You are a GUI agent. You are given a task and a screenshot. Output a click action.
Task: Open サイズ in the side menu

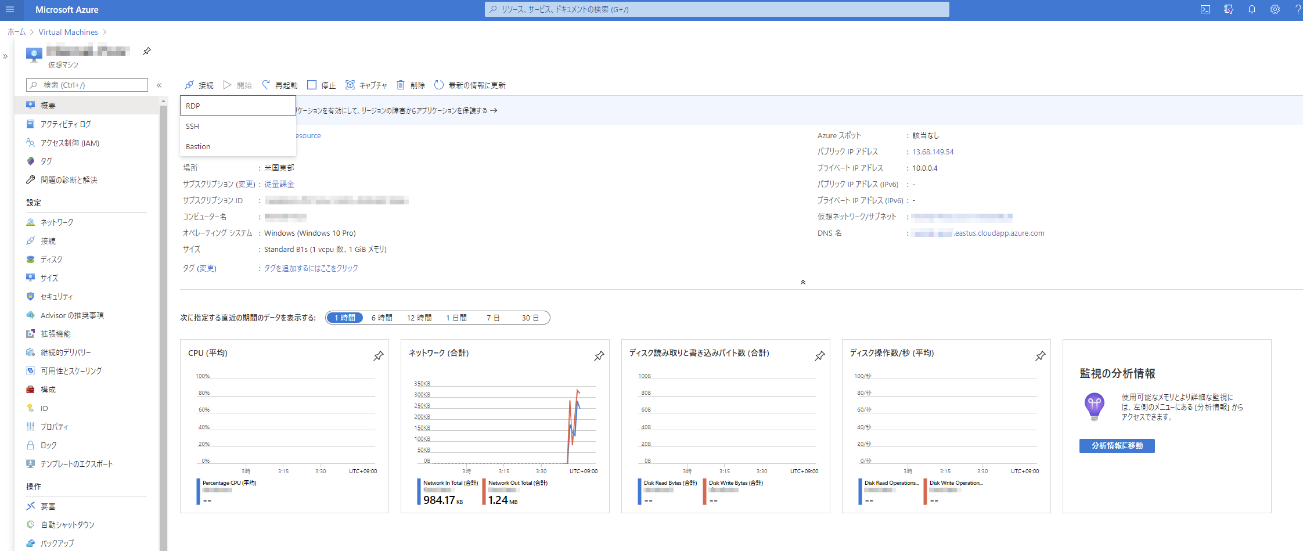pyautogui.click(x=87, y=278)
